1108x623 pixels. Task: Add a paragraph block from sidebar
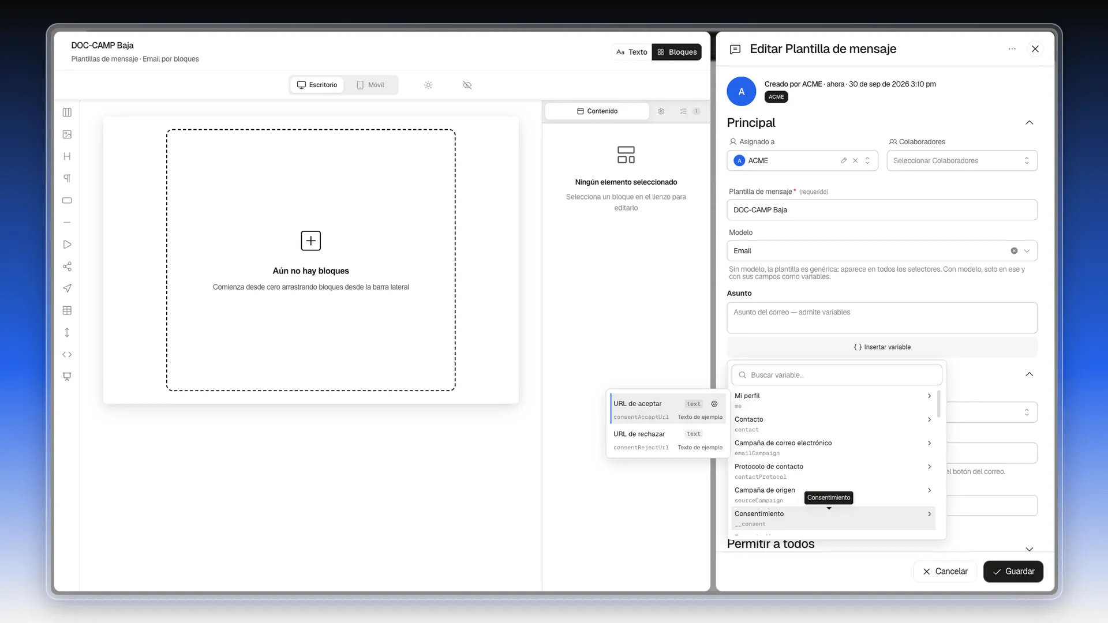67,178
